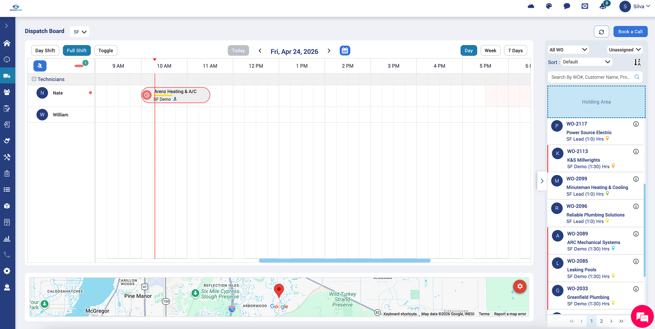Screen dimensions: 655x329
Task: Click the technician filter icon button
Action: [40, 66]
